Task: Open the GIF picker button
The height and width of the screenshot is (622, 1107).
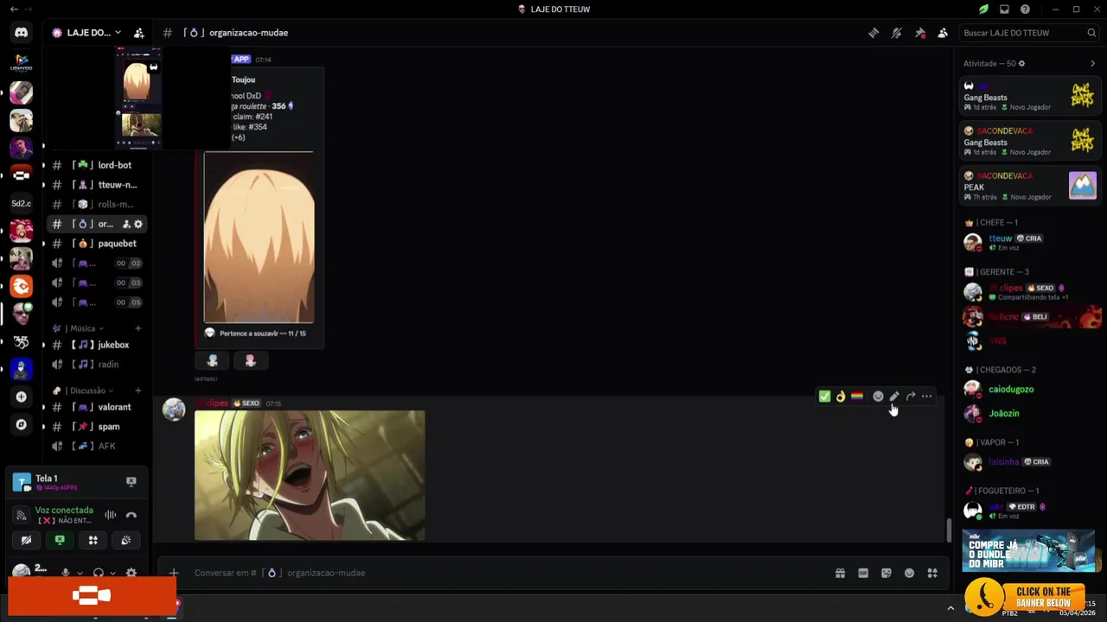Action: [x=863, y=573]
